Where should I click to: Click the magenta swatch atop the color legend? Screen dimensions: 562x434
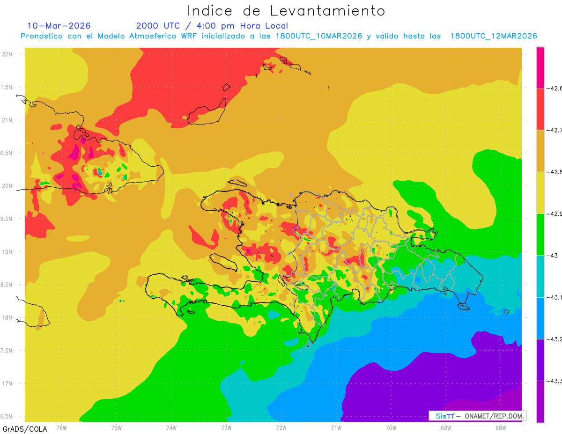click(x=540, y=67)
